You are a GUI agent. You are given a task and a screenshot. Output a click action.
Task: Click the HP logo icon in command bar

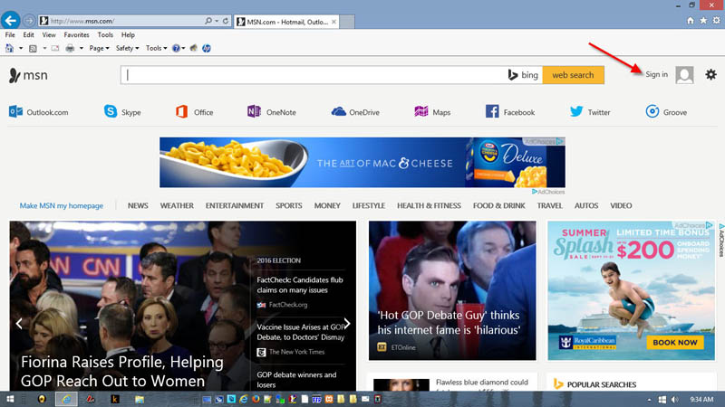coord(207,48)
